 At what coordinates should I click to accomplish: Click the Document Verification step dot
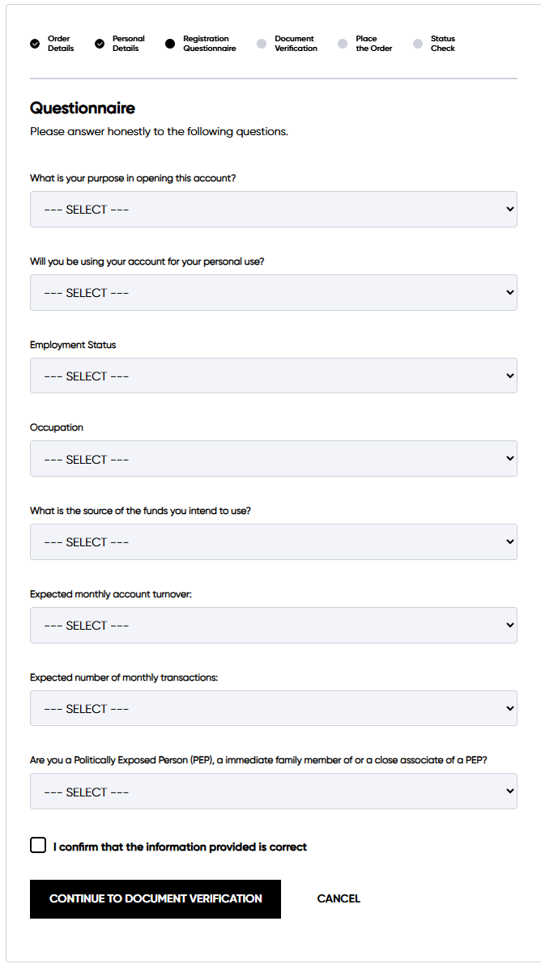[262, 44]
